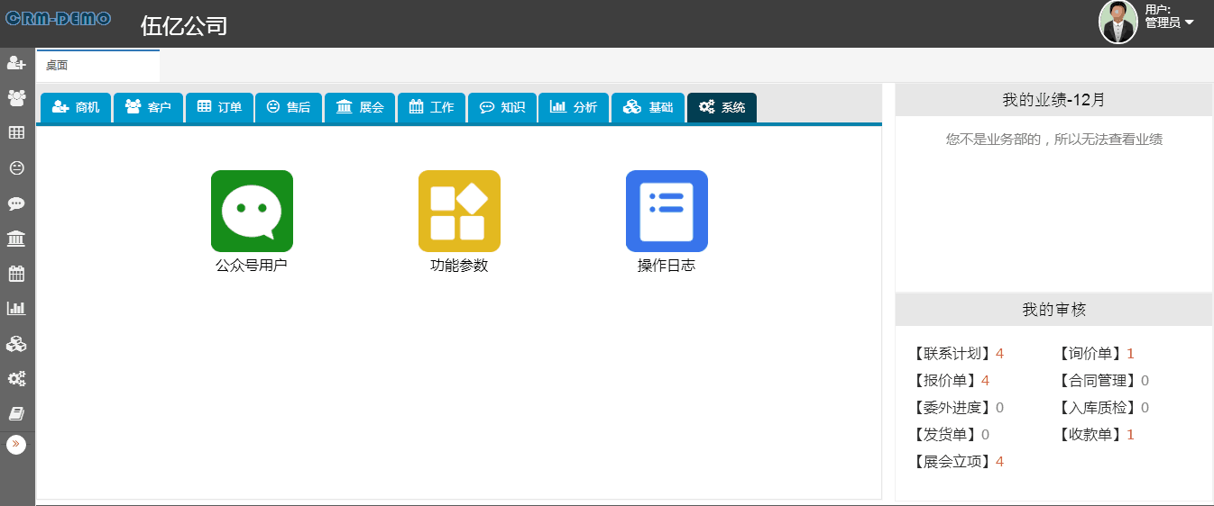Screen dimensions: 1214x506
Task: Select the 系统 tab
Action: coord(722,107)
